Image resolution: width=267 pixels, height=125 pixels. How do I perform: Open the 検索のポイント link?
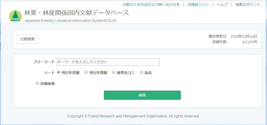[x=248, y=5]
